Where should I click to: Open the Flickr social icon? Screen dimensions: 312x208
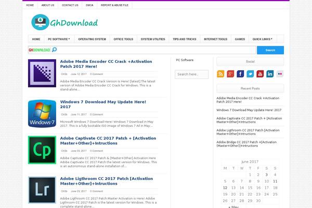280,74
